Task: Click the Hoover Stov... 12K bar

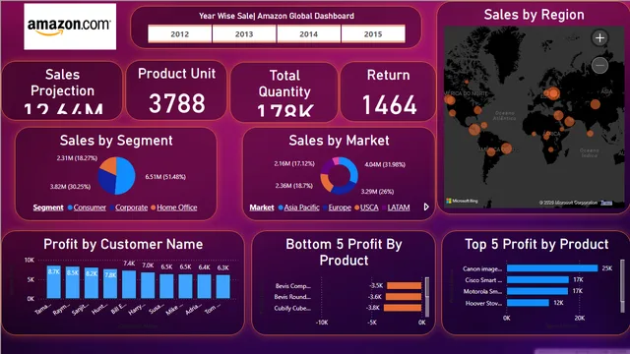Action: tap(528, 303)
